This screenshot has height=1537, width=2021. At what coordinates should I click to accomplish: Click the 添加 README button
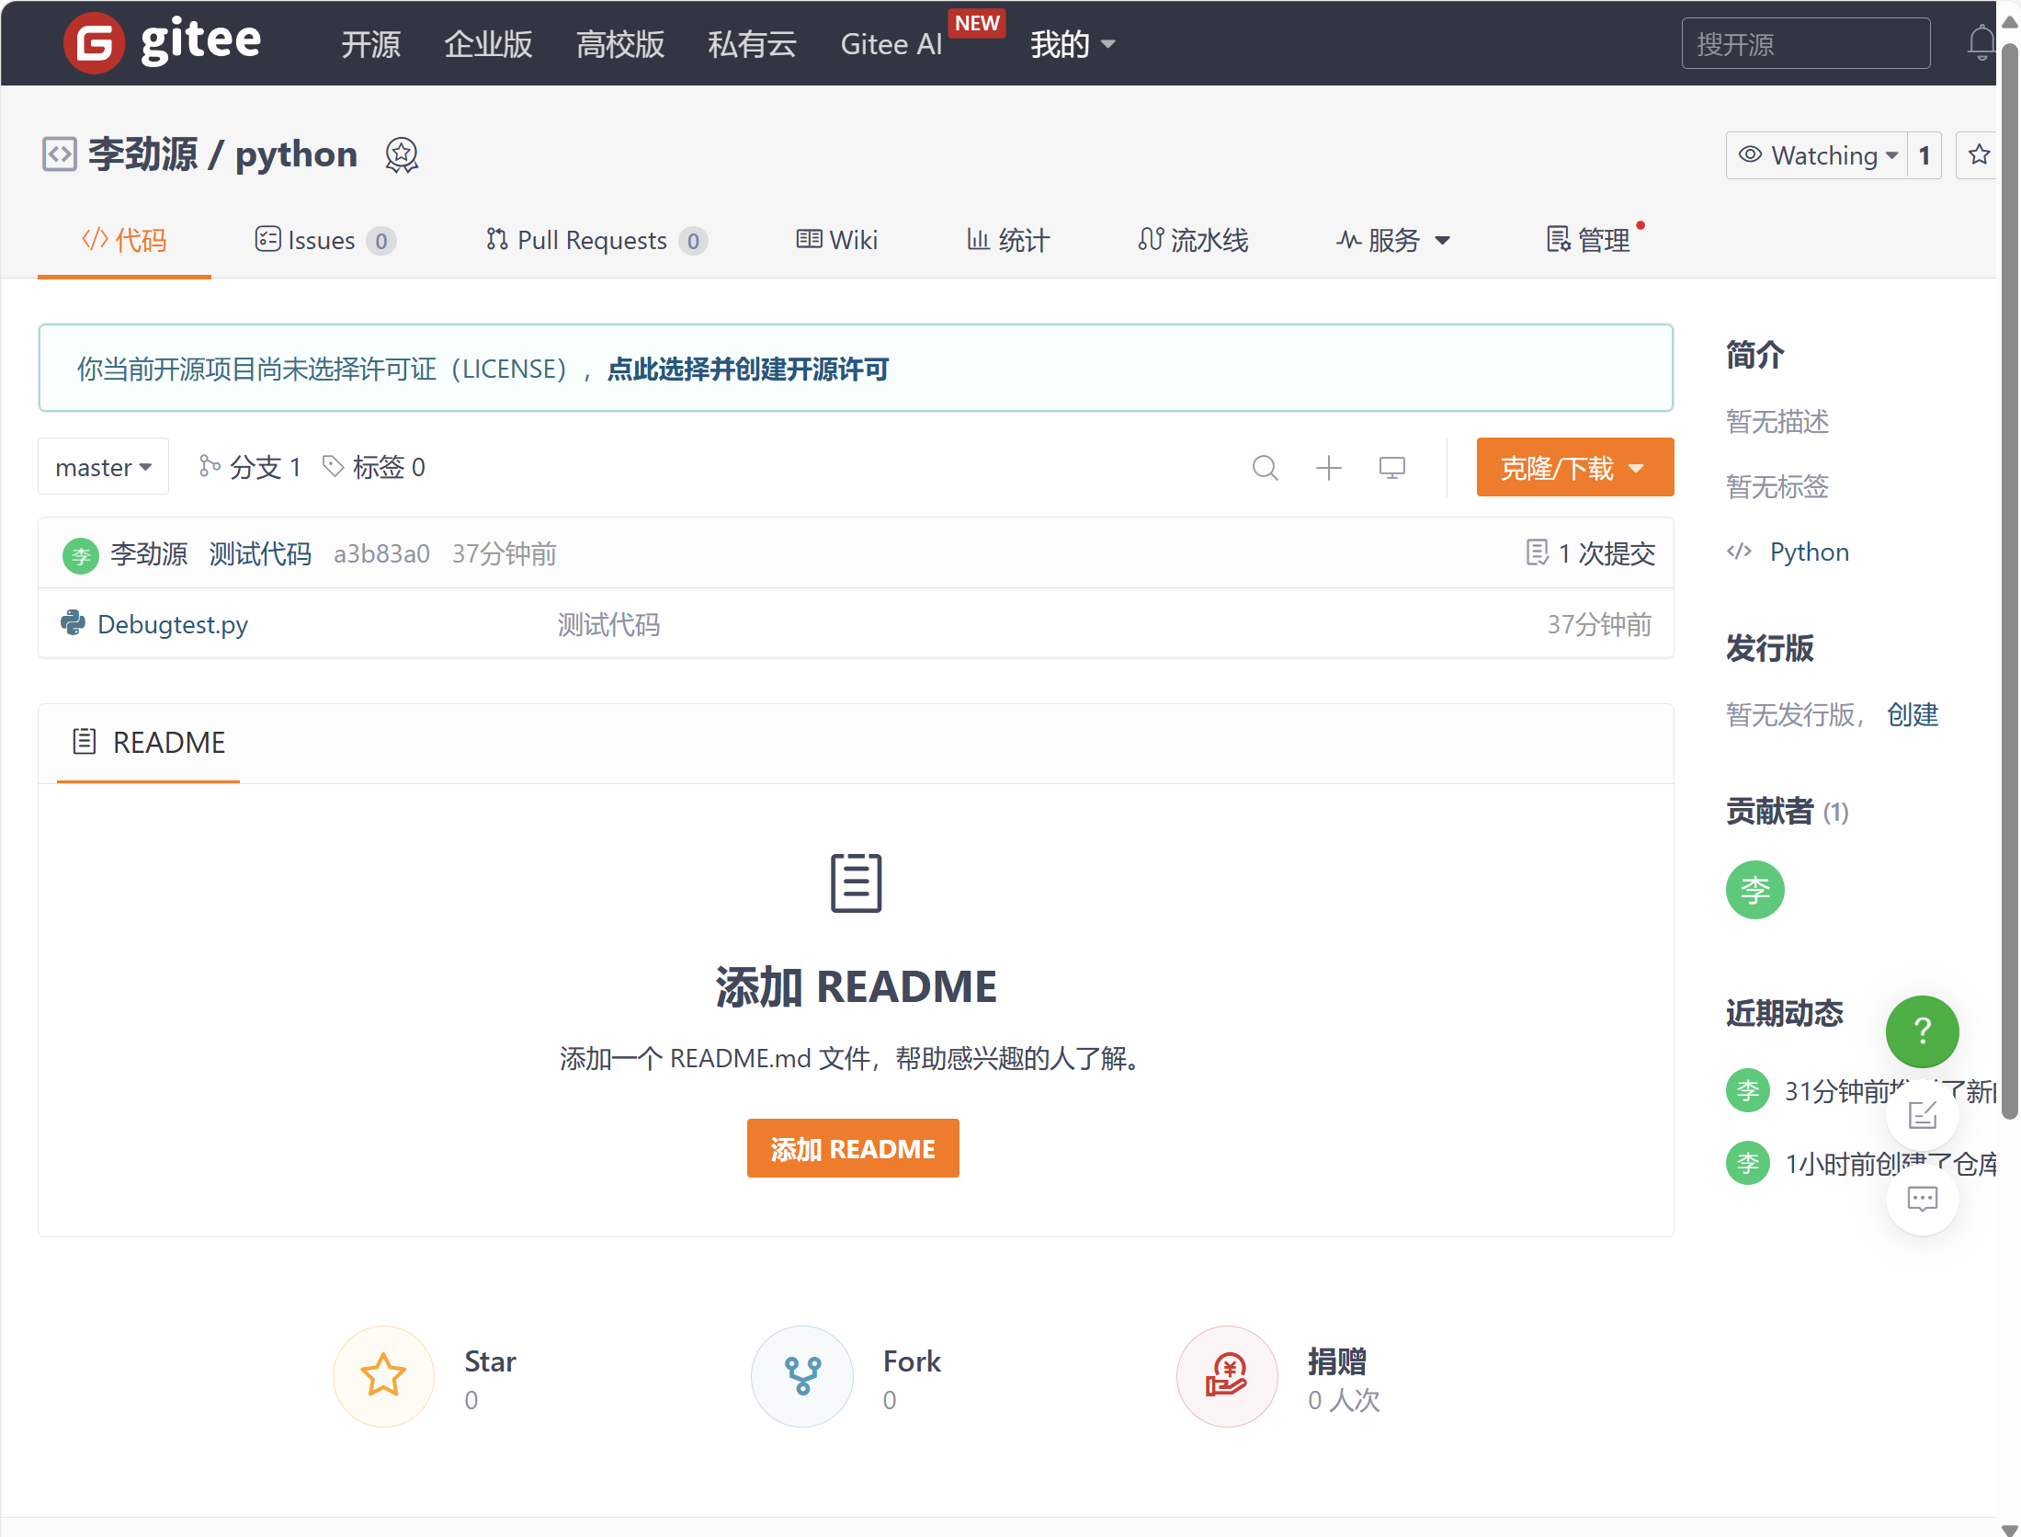(852, 1148)
